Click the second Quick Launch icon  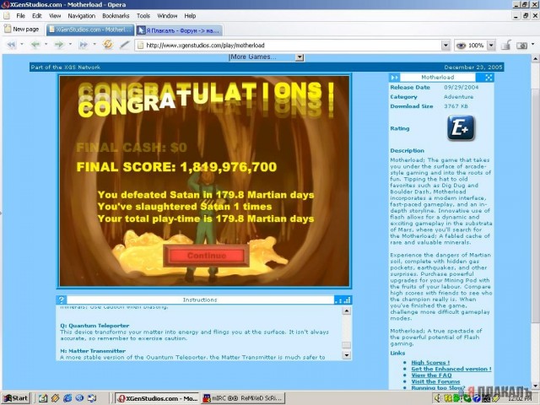coord(55,398)
